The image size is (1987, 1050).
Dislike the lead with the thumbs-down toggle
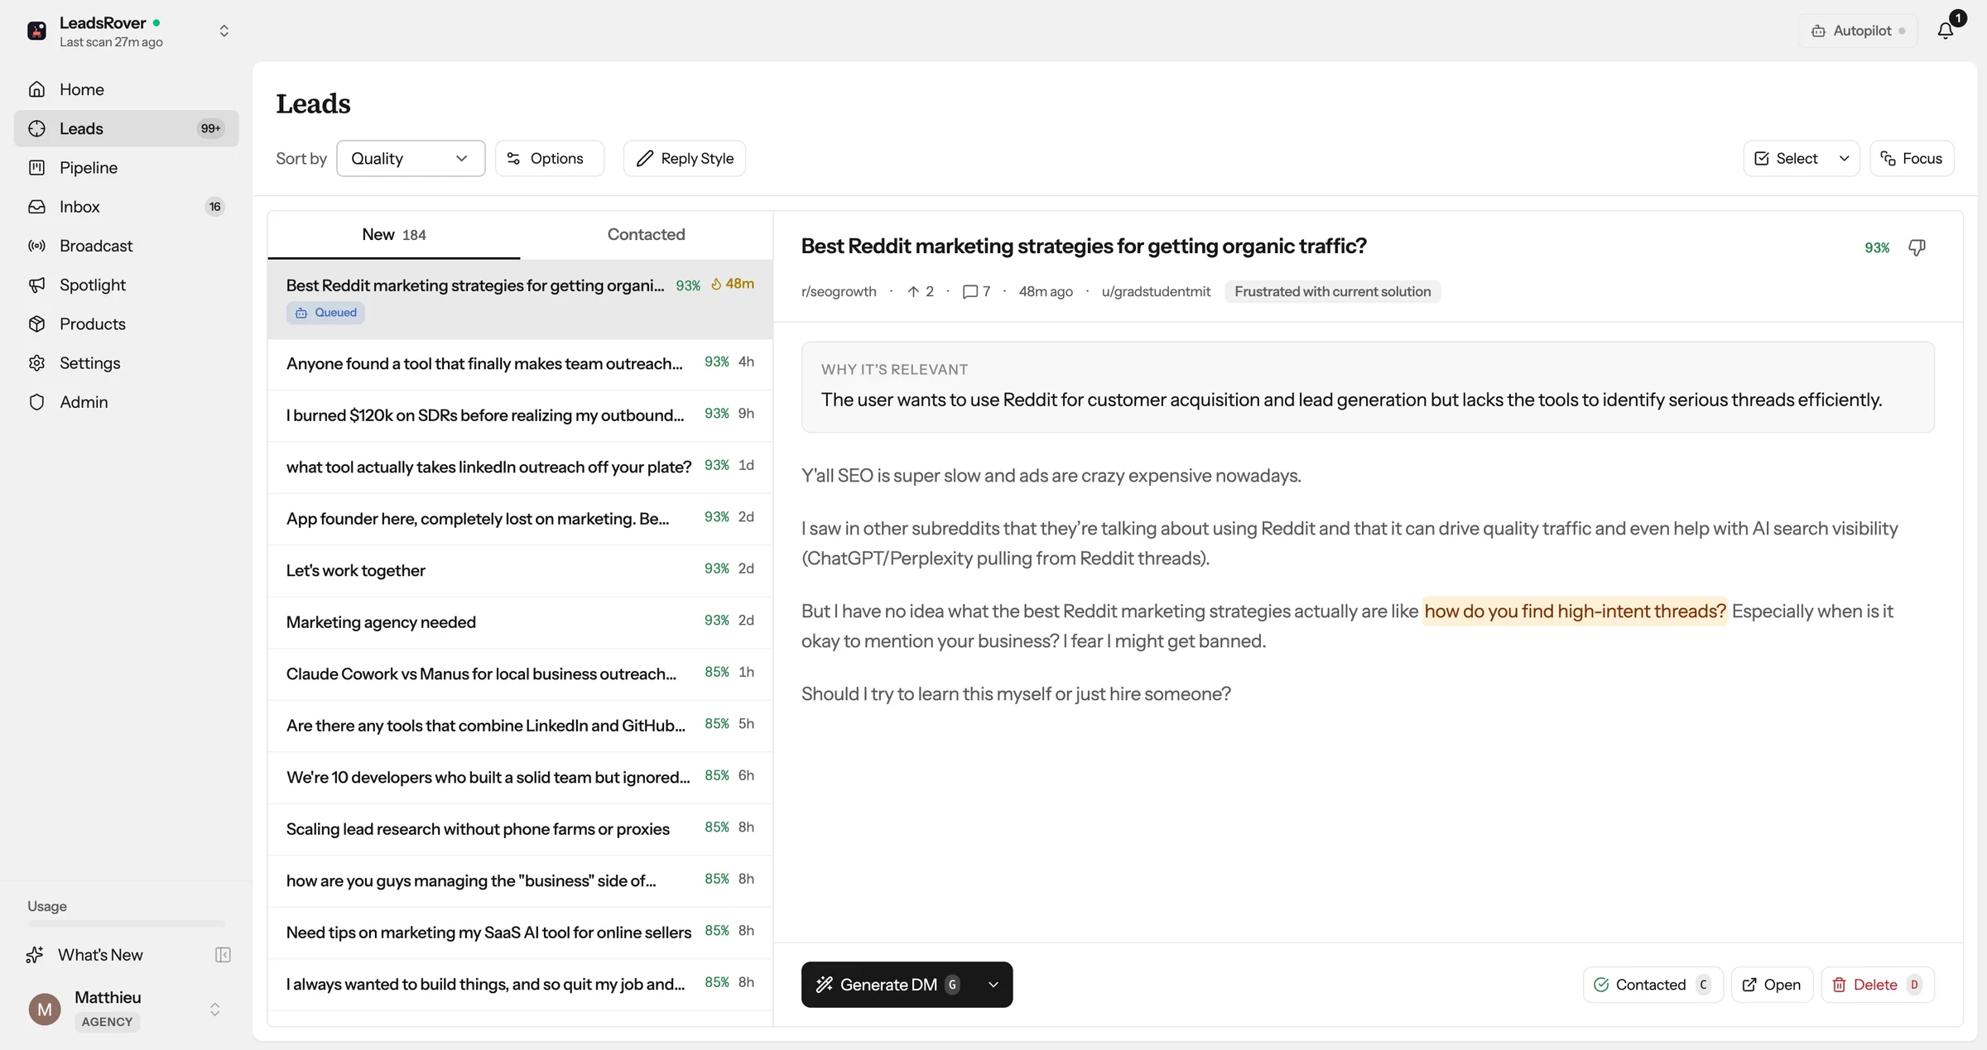1917,247
